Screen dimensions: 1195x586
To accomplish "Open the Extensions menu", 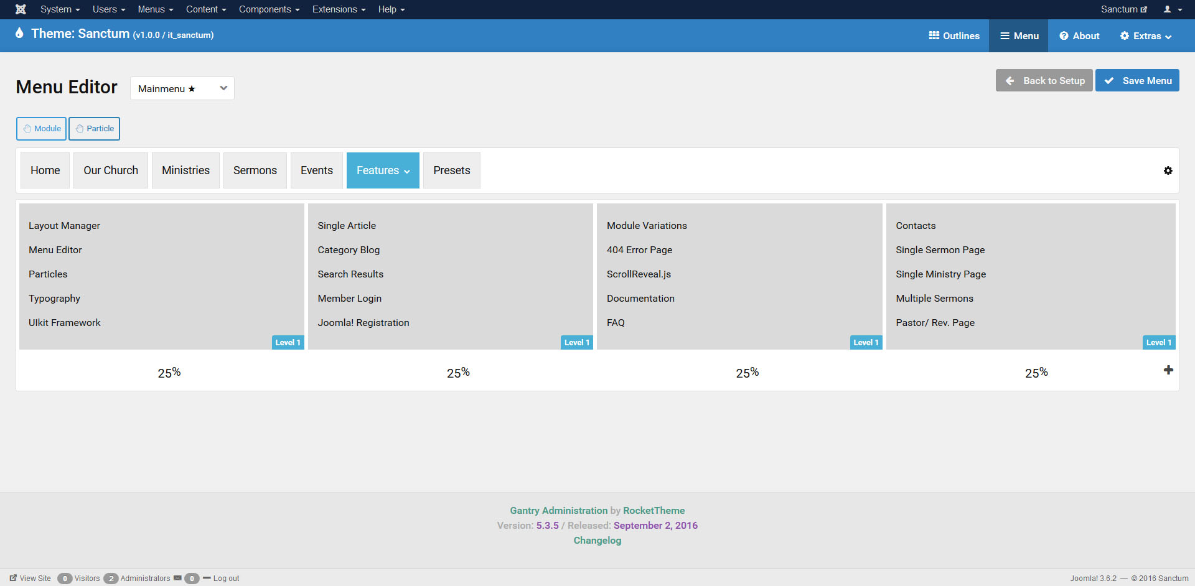I will click(x=338, y=9).
